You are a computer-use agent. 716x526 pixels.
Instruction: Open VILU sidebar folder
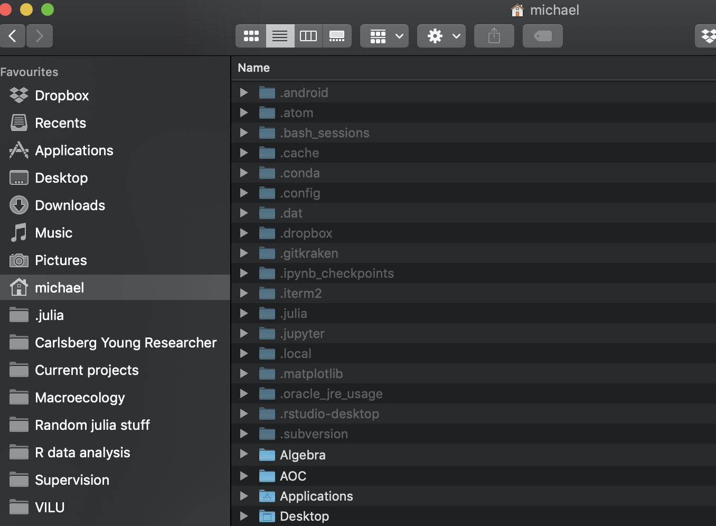(x=115, y=508)
